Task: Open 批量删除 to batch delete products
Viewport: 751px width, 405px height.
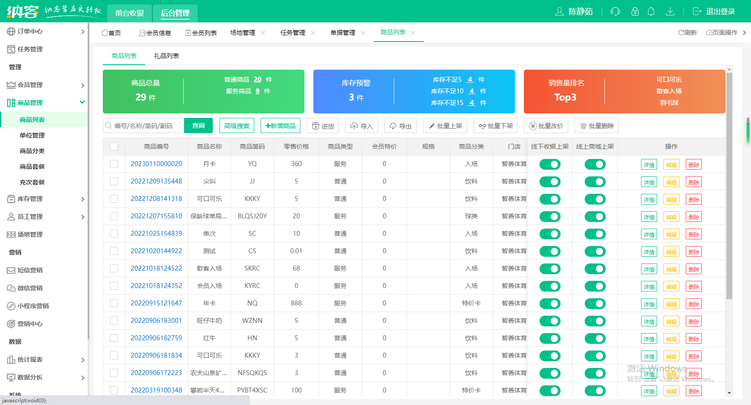Action: (x=596, y=125)
